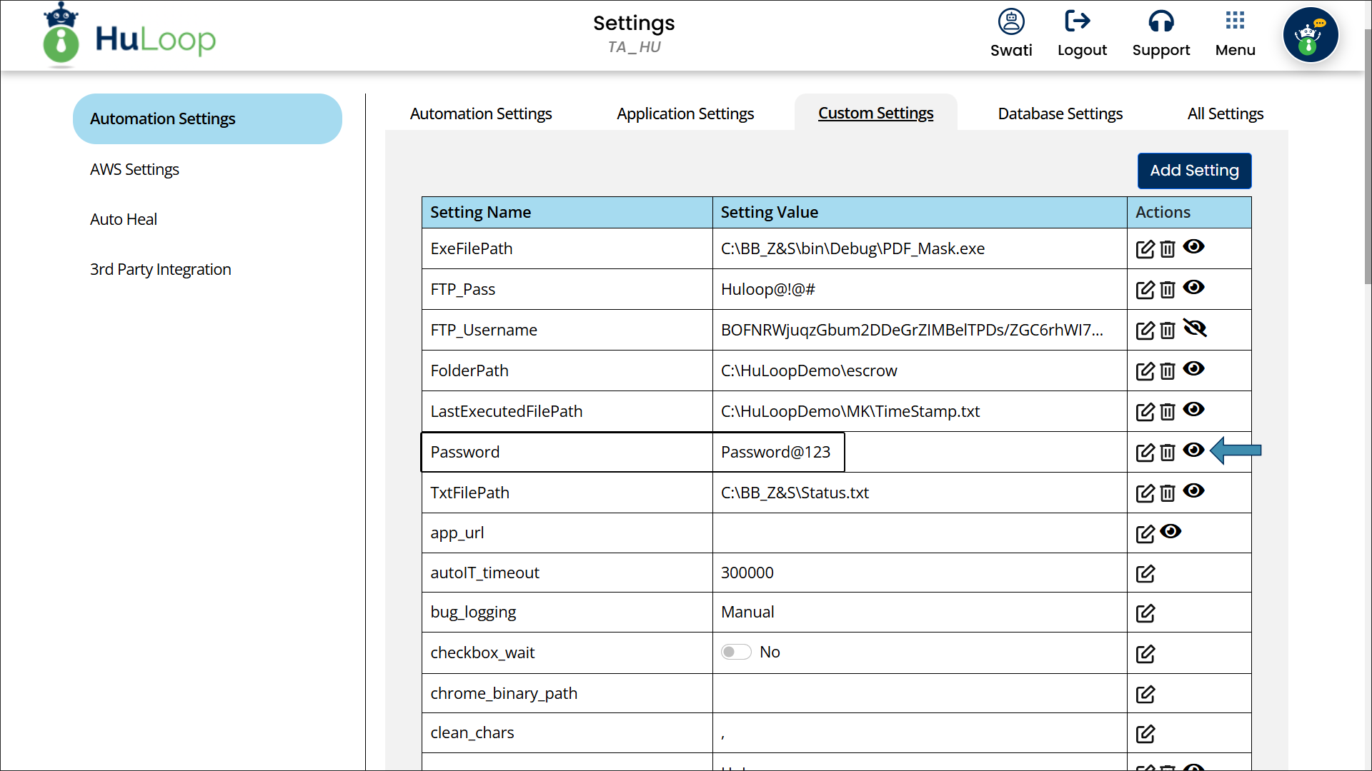Edit the TxtFilePath setting
Screen dimensions: 1372x771
(1145, 493)
